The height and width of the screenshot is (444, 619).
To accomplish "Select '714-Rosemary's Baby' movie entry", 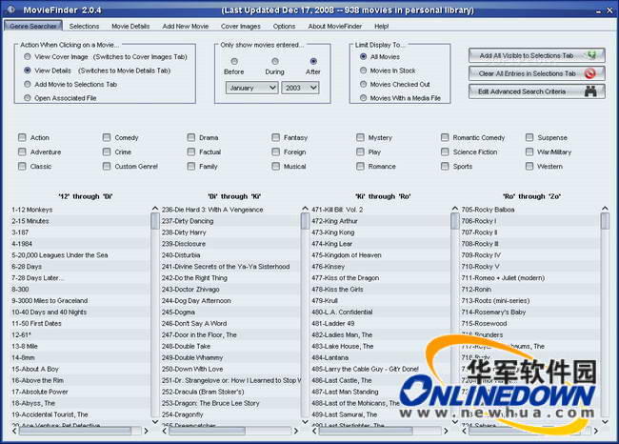I will [x=530, y=313].
